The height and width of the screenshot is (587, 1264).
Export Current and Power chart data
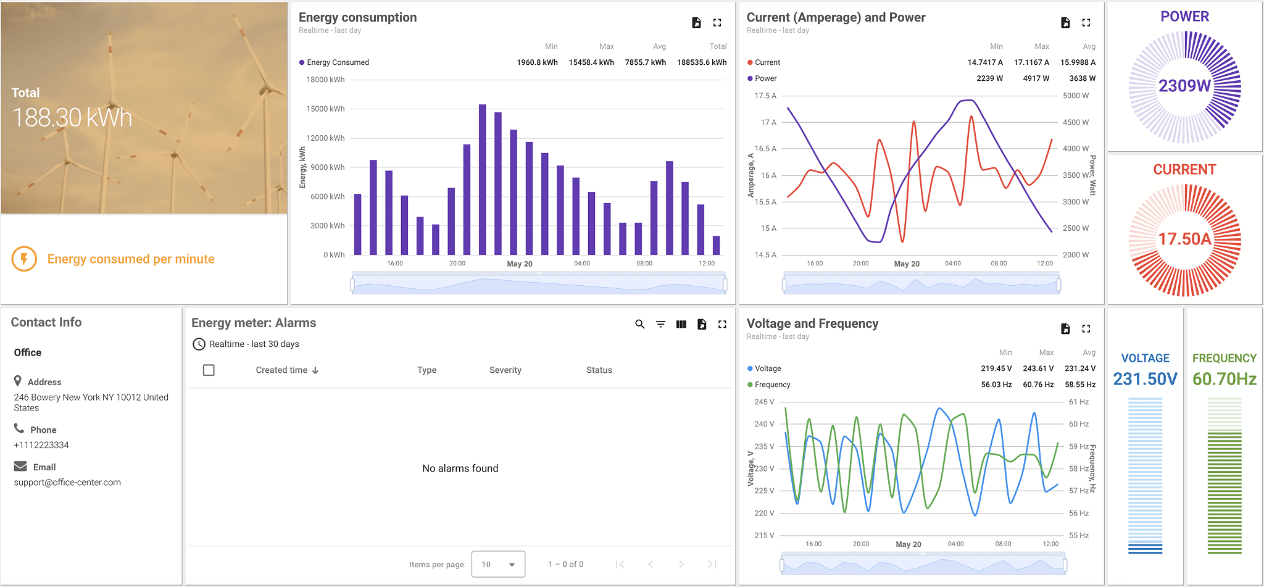(x=1065, y=22)
